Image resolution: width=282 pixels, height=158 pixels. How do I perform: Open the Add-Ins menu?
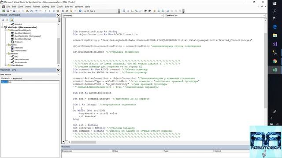pos(69,7)
